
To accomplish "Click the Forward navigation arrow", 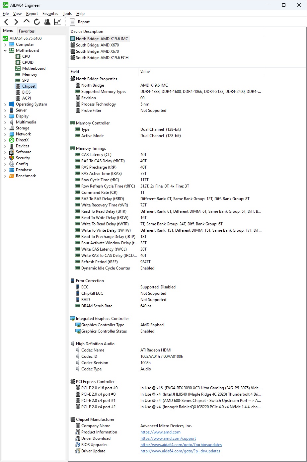I will 16,22.
